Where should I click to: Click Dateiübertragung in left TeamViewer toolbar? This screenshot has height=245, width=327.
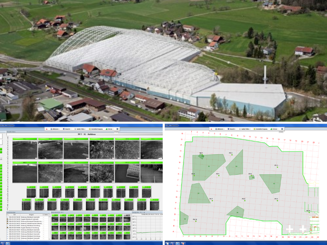(96, 129)
